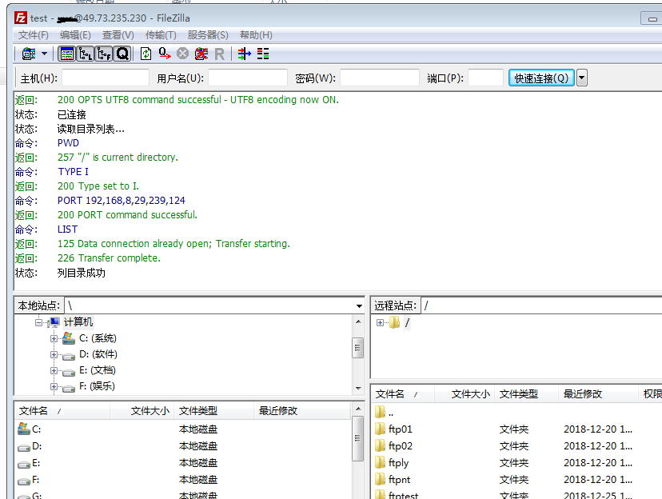Sort local list by 最近修改
The height and width of the screenshot is (499, 662).
coord(302,411)
